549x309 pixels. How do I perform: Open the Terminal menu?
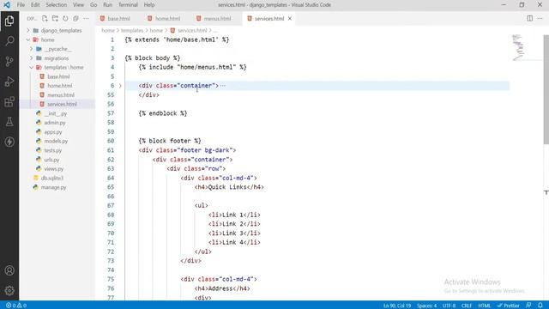click(x=128, y=5)
